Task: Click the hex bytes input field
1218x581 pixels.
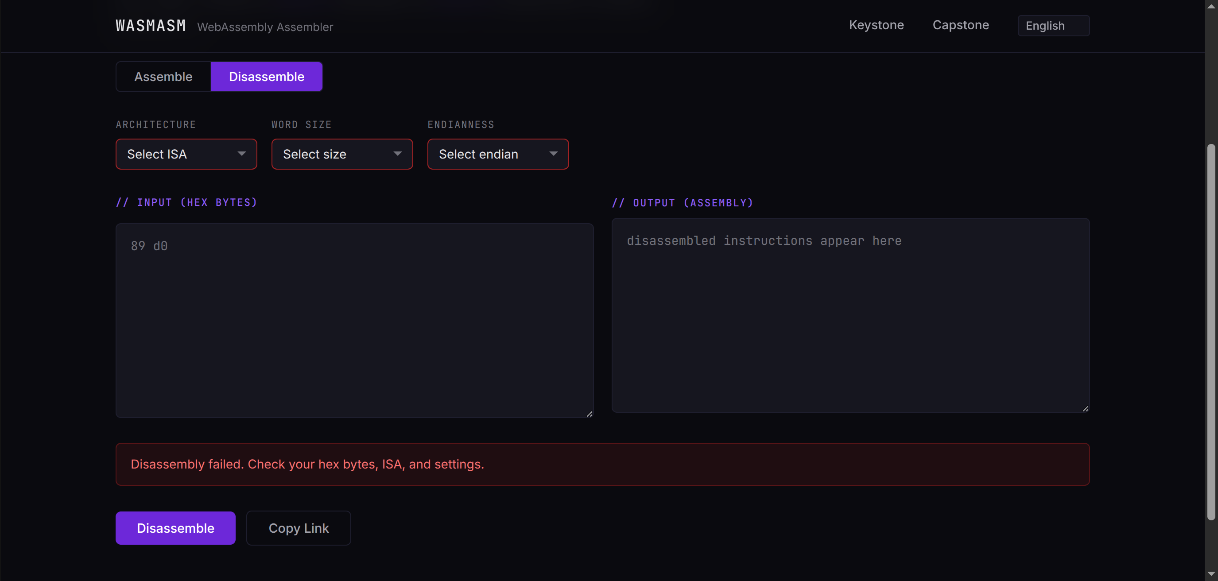Action: coord(354,319)
